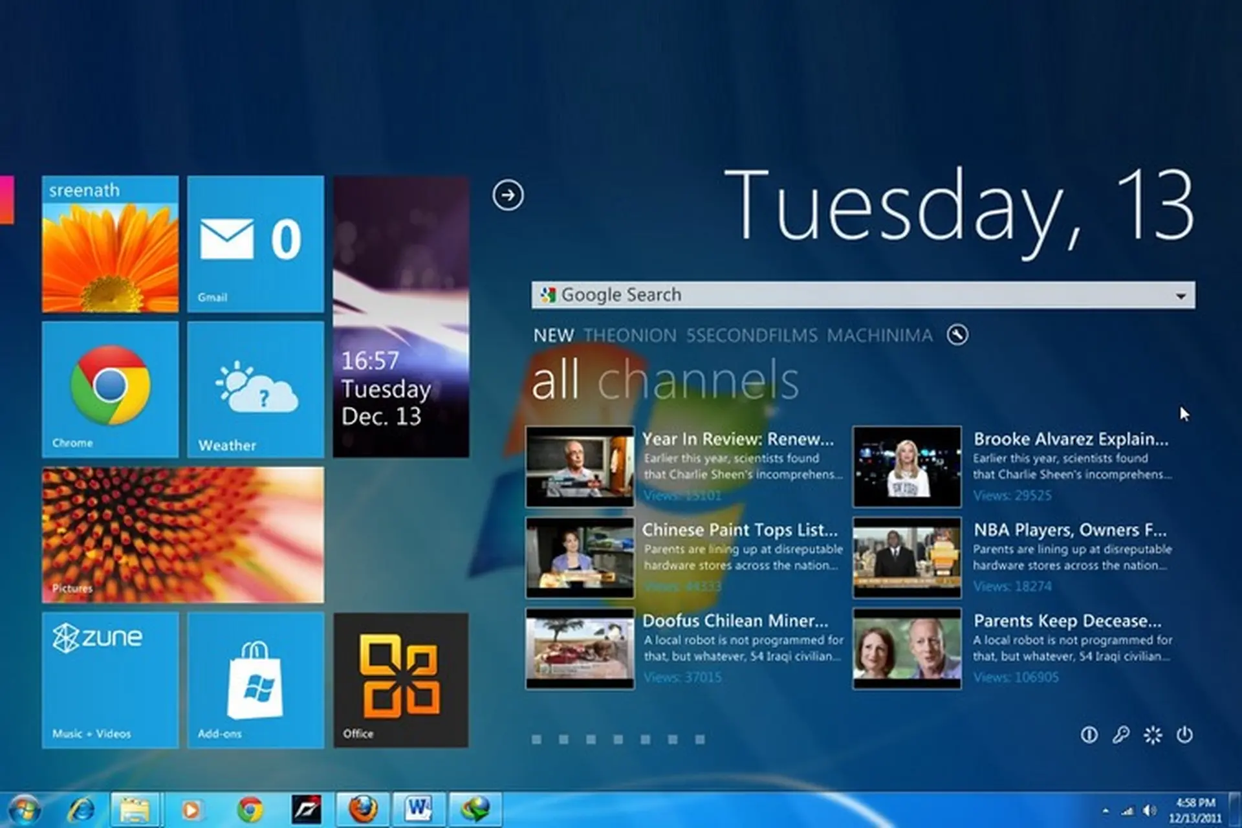Open the Weather tile
This screenshot has height=828, width=1242.
(x=256, y=389)
